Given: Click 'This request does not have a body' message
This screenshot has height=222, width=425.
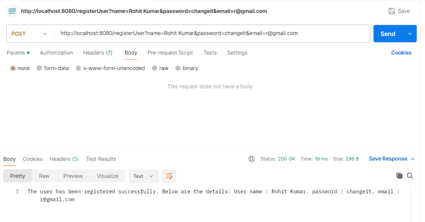Looking at the screenshot, I should (210, 87).
